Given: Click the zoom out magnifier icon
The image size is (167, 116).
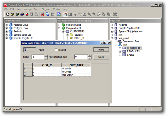Looking at the screenshot, I should tap(94, 14).
